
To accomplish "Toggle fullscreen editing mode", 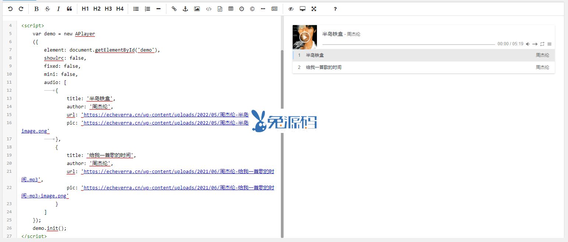I will pos(314,9).
